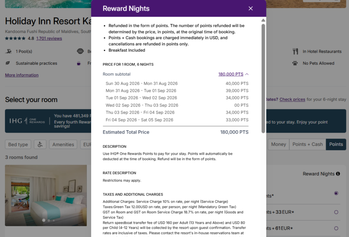Viewport: 349px width, 237px height.
Task: Switch to the Money tab
Action: click(278, 144)
